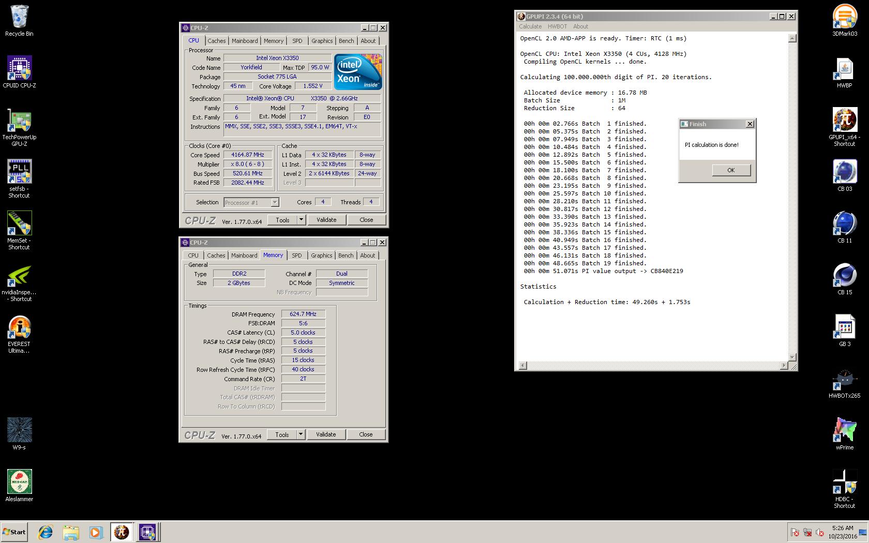Open About tab in top CPU-Z window
Screen dimensions: 869x543
click(x=368, y=41)
